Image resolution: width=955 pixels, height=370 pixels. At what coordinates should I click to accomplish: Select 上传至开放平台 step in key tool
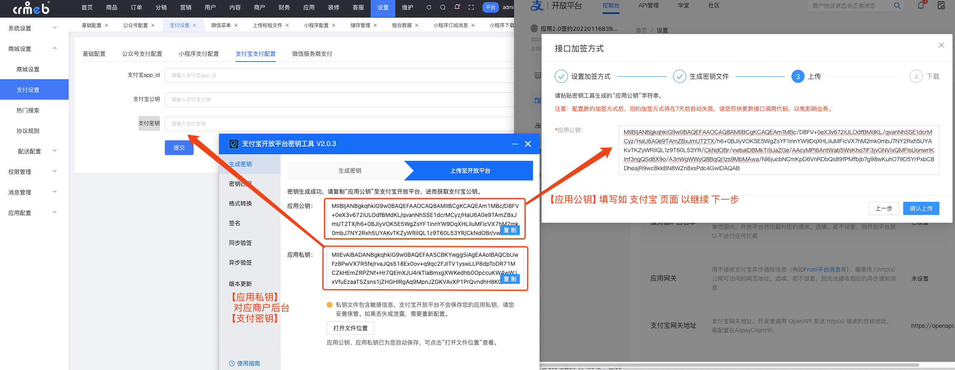point(470,171)
